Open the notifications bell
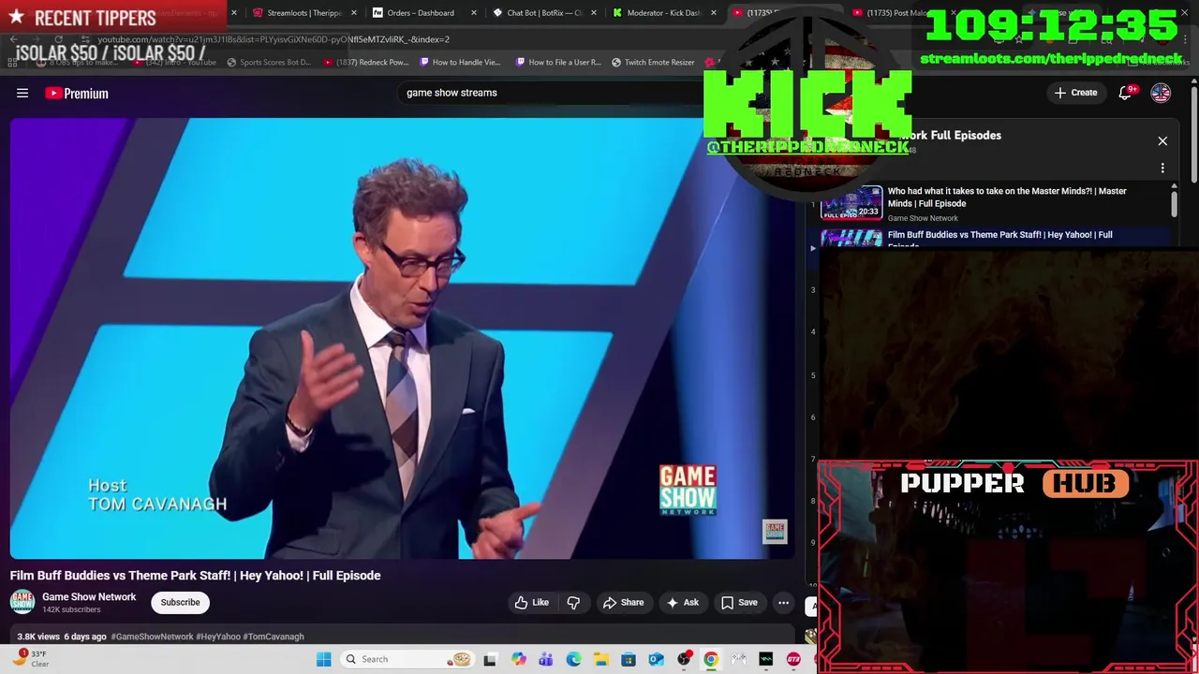The height and width of the screenshot is (674, 1199). coord(1126,93)
